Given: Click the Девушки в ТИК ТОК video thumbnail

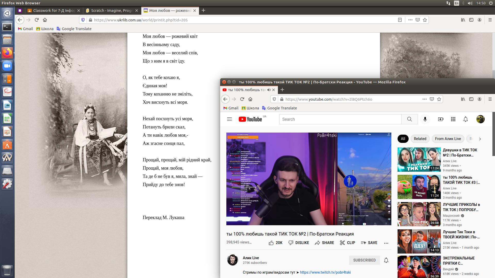Looking at the screenshot, I should (419, 160).
